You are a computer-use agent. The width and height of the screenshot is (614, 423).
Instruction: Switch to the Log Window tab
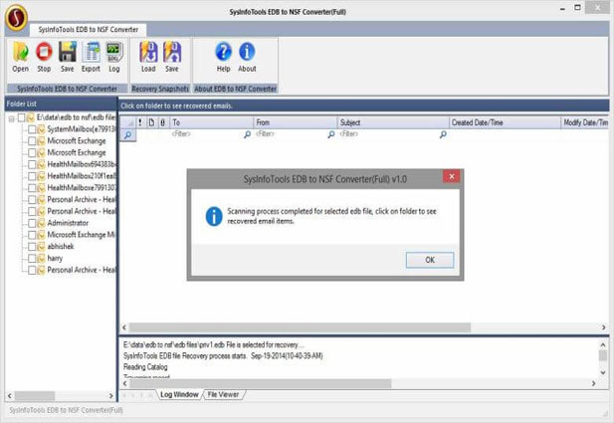point(179,395)
